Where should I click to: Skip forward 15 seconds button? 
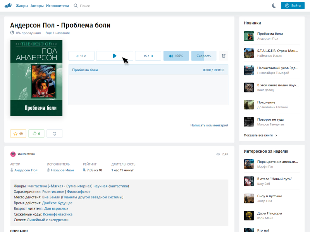pyautogui.click(x=148, y=56)
